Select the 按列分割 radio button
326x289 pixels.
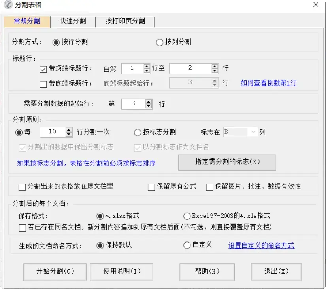click(x=160, y=42)
